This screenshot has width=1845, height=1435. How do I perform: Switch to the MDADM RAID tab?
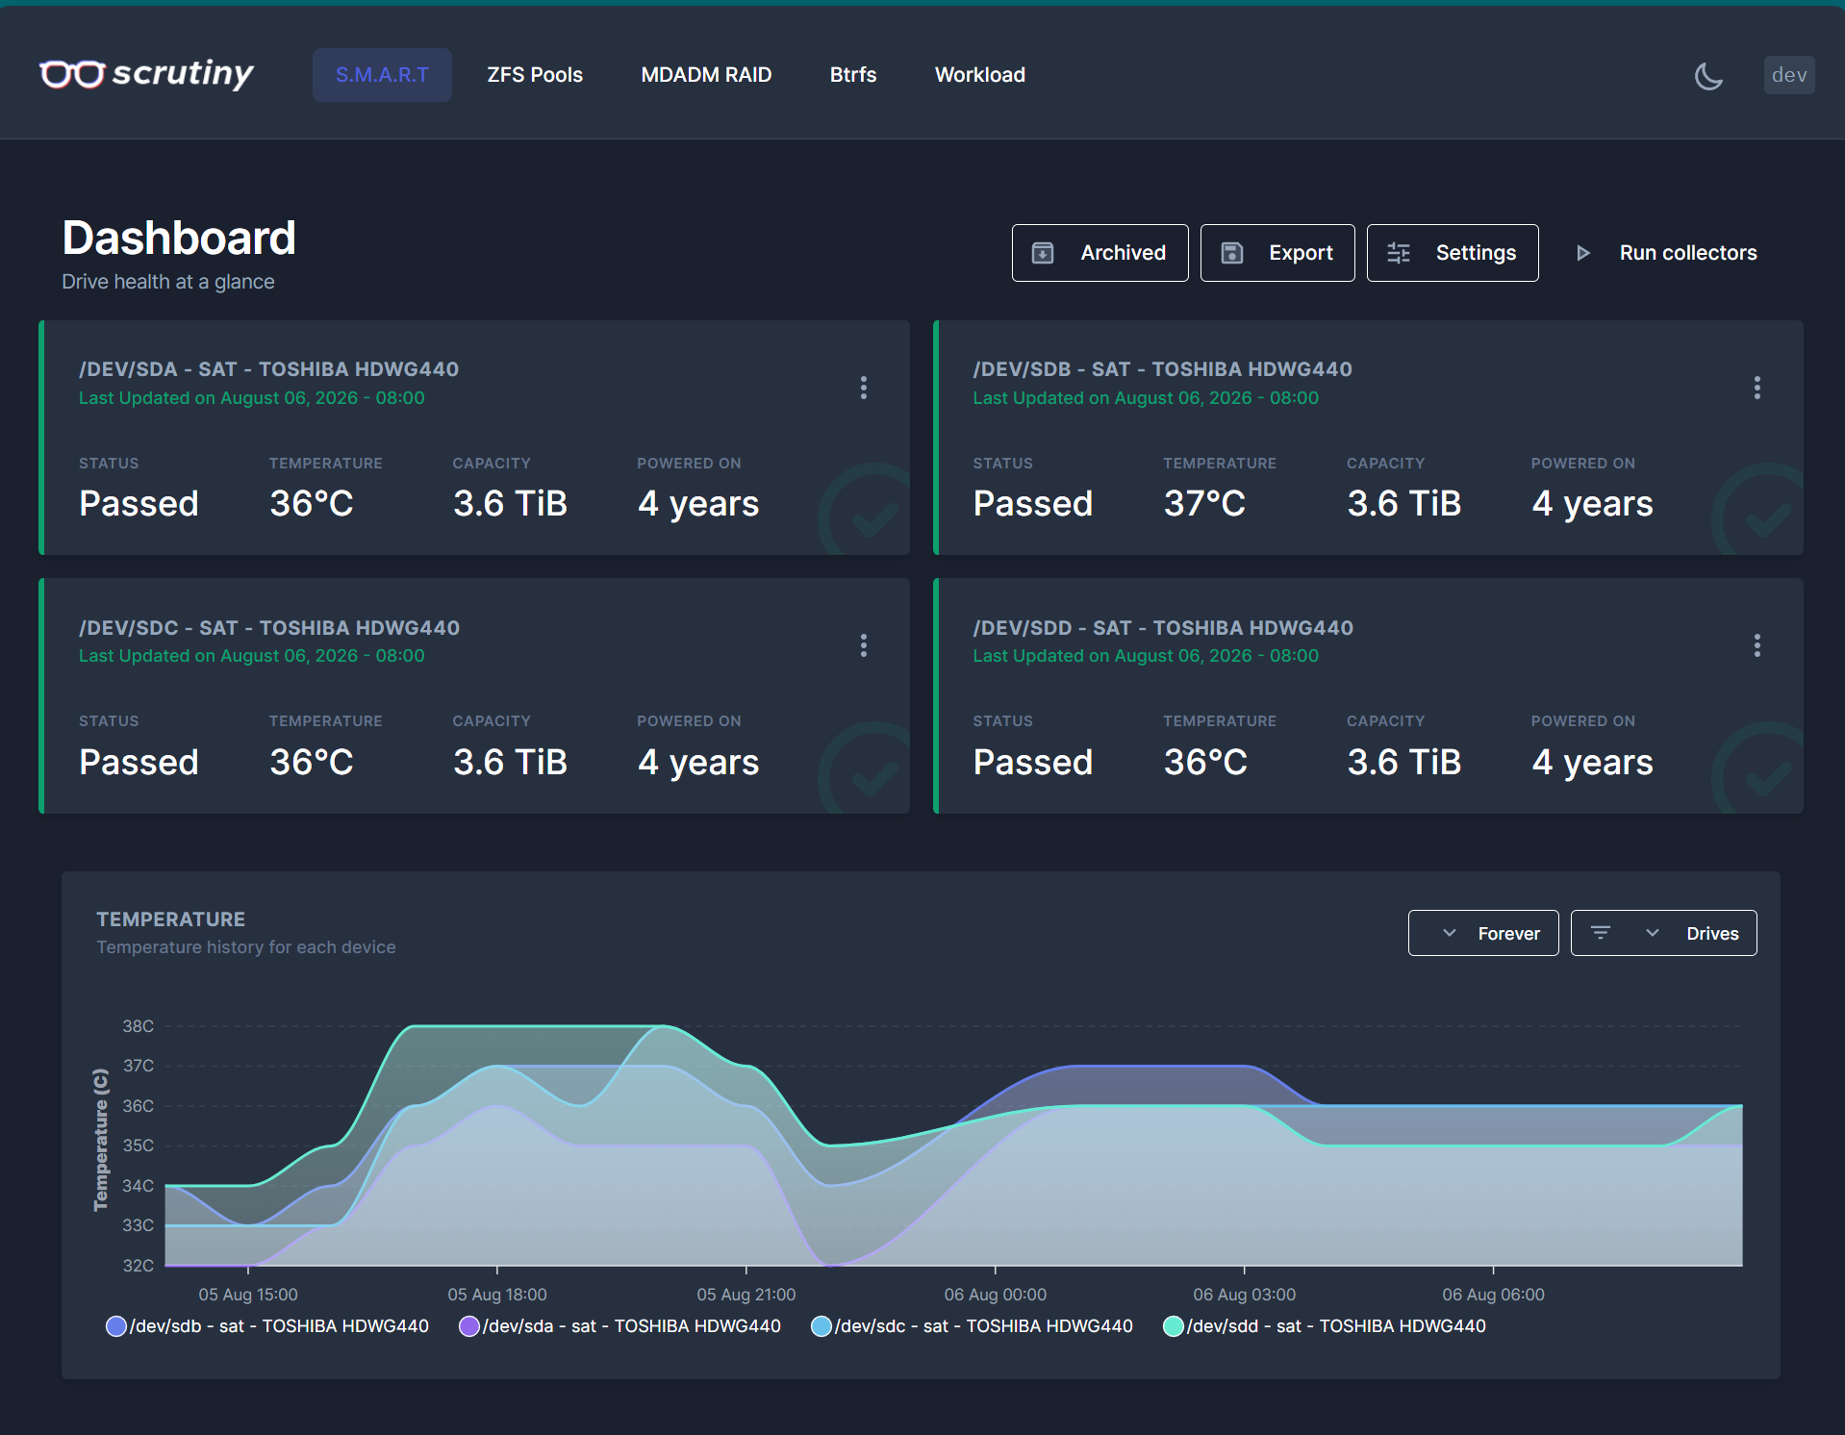click(x=706, y=75)
